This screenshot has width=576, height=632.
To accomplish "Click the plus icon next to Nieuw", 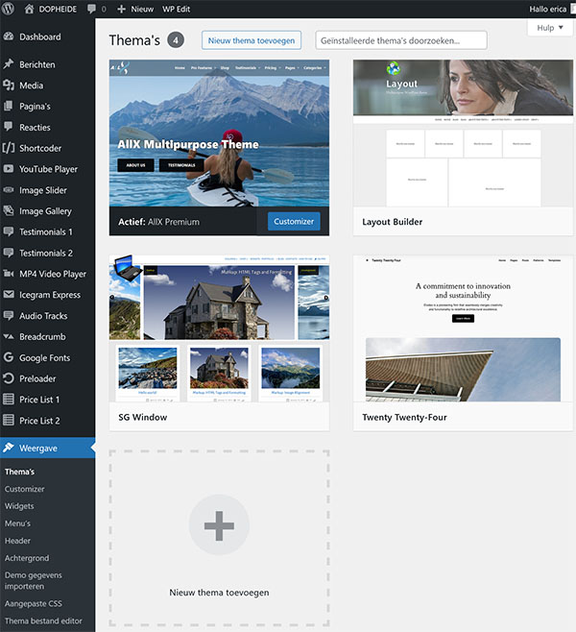I will (121, 9).
